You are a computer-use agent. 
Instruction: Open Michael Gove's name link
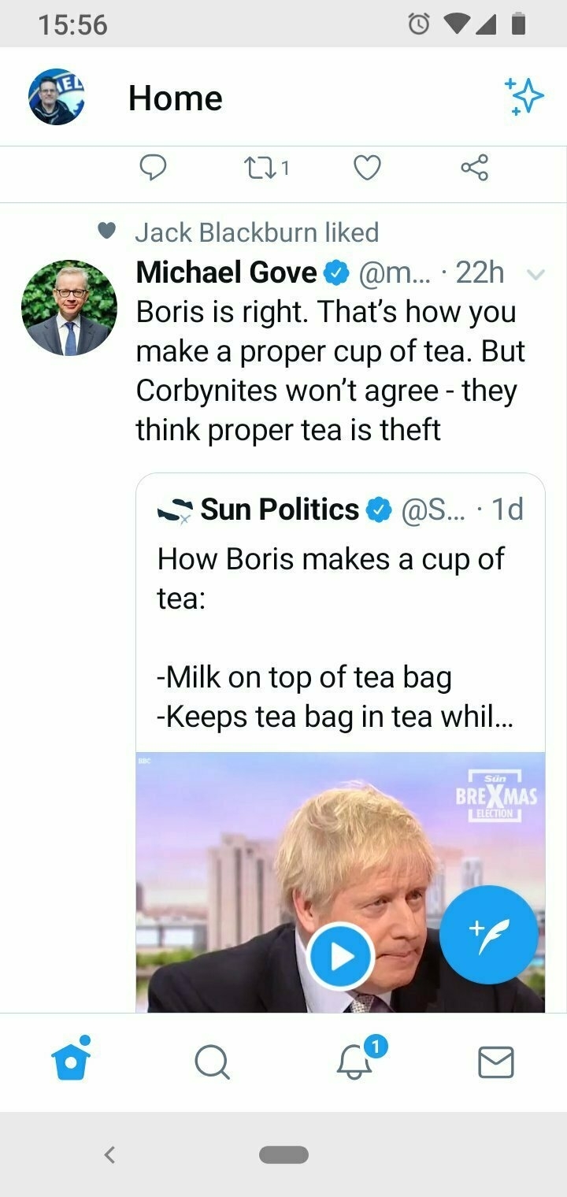coord(226,272)
